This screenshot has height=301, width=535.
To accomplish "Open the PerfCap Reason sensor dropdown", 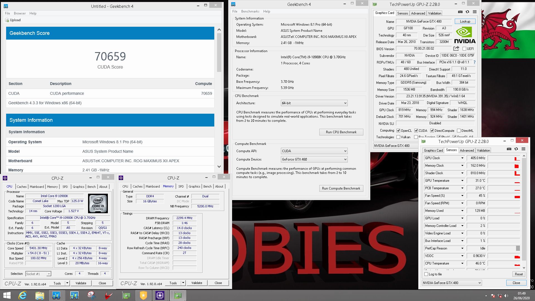I will click(x=462, y=248).
